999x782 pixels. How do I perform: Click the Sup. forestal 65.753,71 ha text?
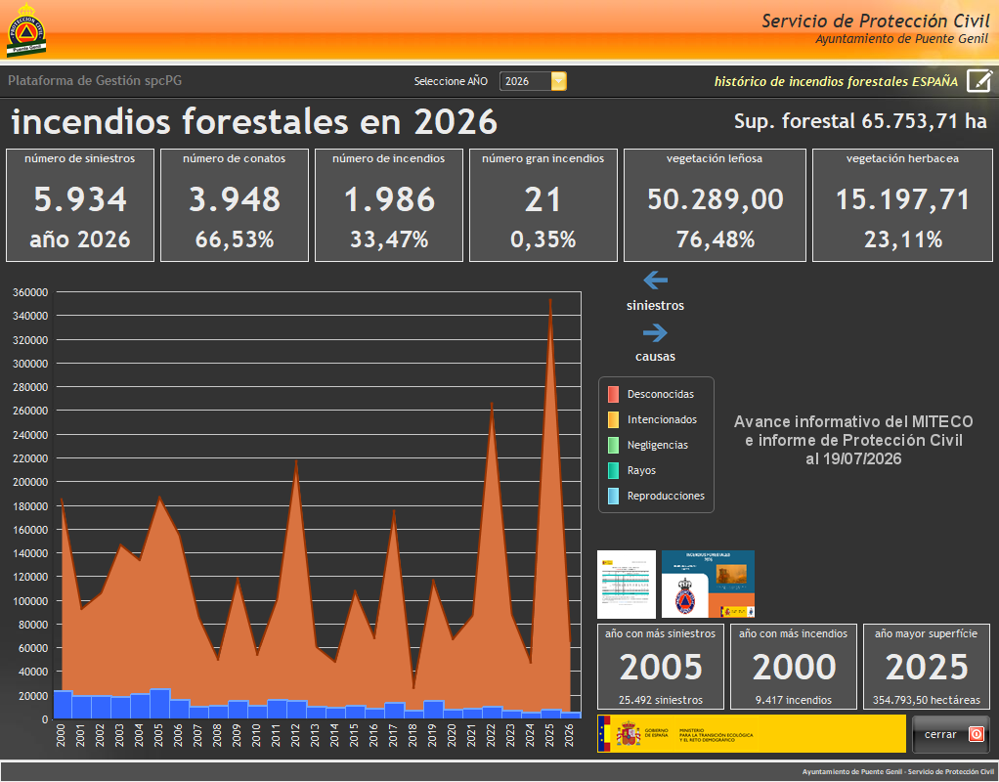860,120
